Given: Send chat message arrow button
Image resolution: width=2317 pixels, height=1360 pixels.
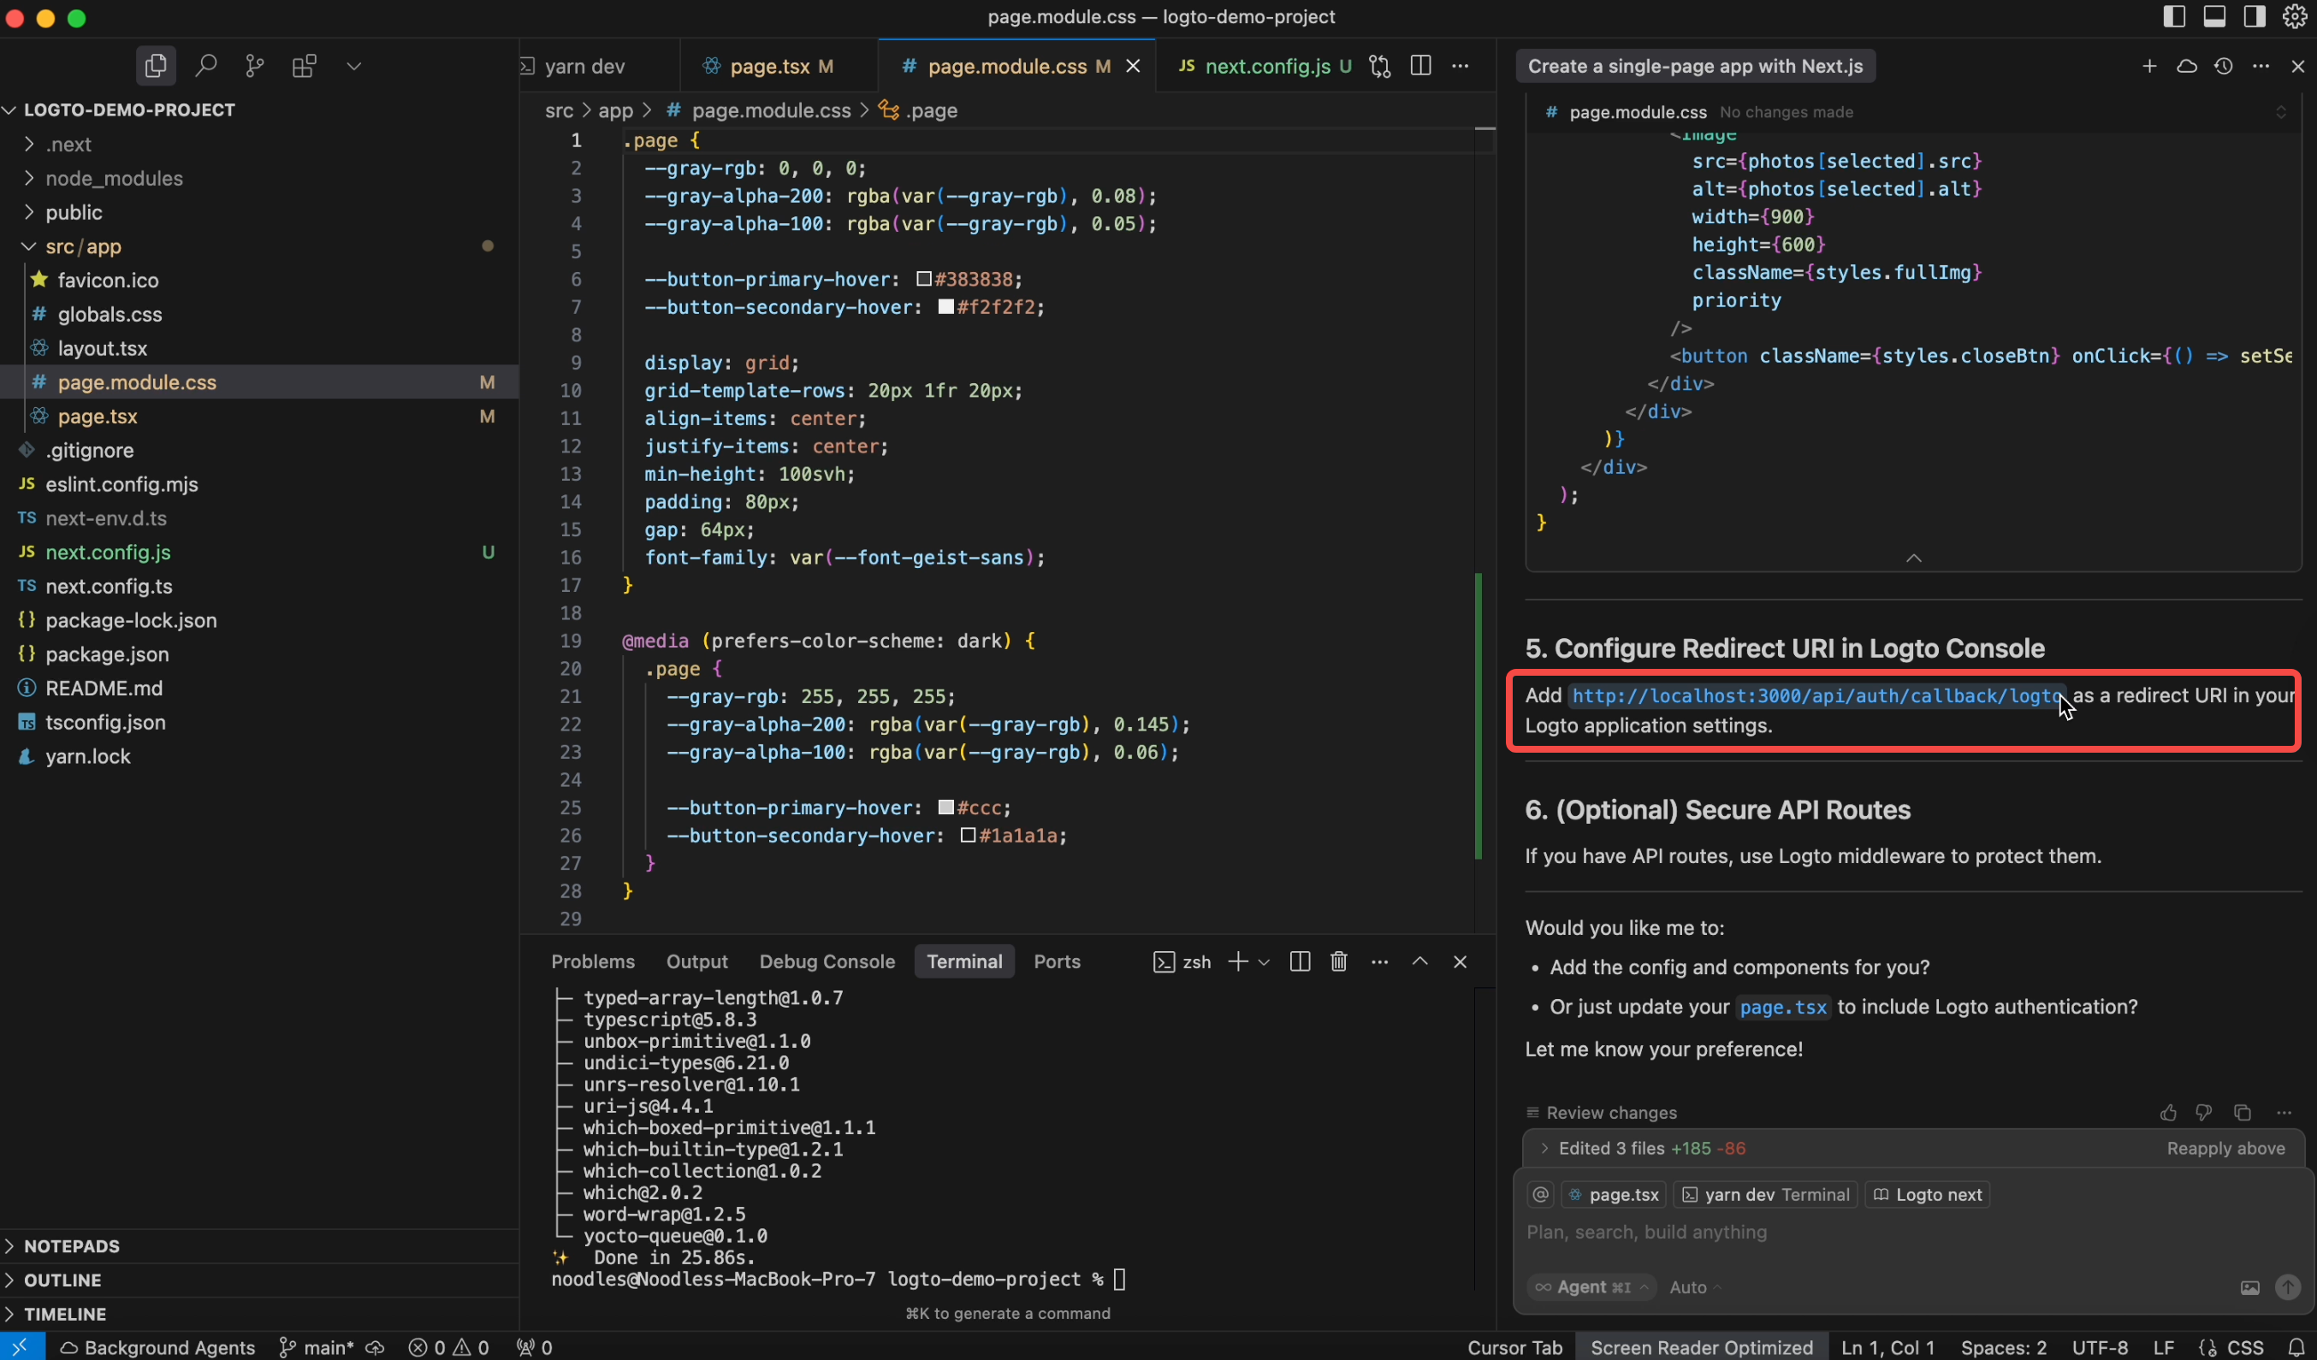Looking at the screenshot, I should [x=2288, y=1287].
